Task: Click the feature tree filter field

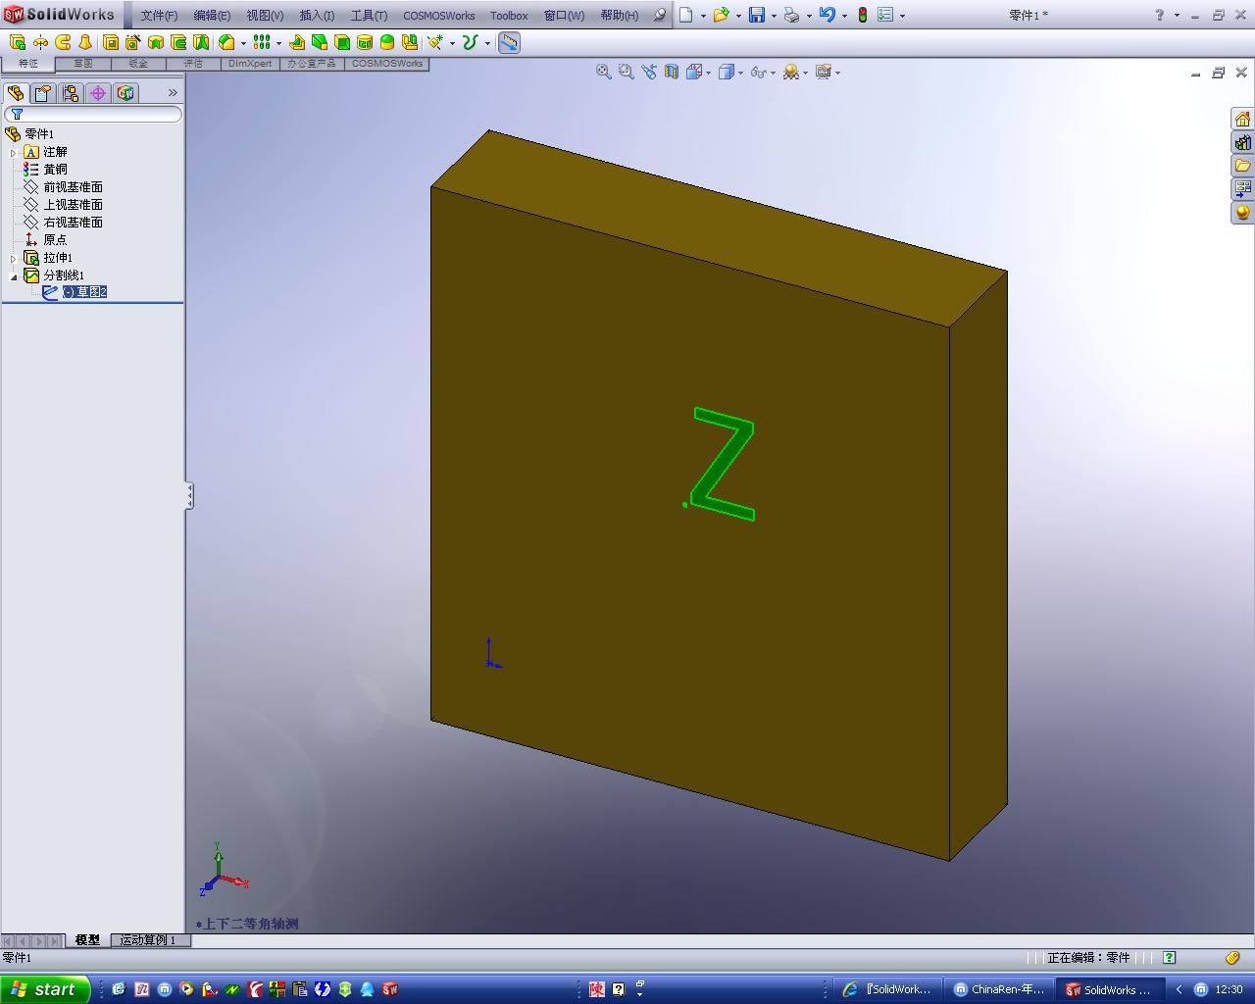Action: pos(93,115)
